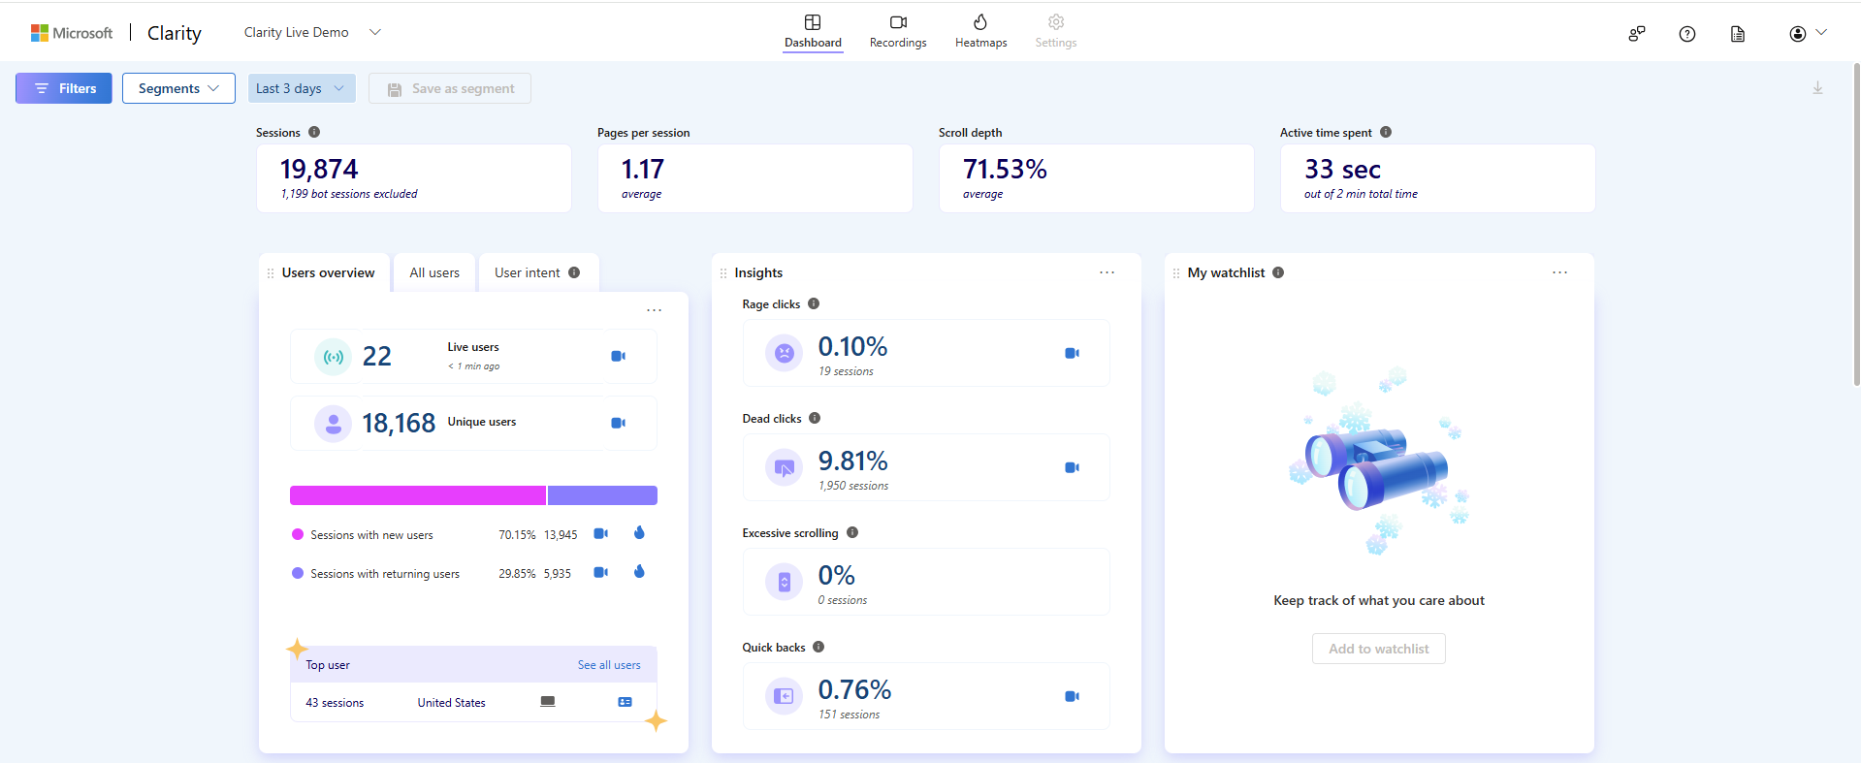Viewport: 1861px width, 763px height.
Task: Show heatmap for sessions with new users
Action: coord(639,533)
